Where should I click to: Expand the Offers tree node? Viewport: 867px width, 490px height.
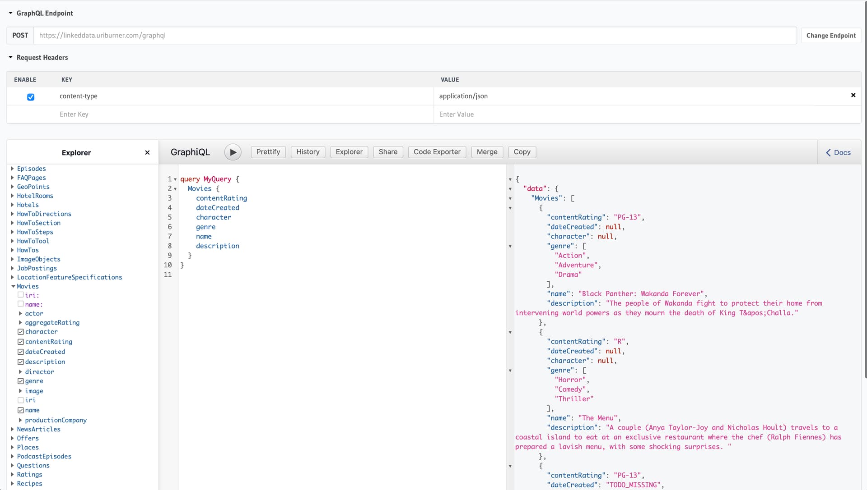click(12, 438)
